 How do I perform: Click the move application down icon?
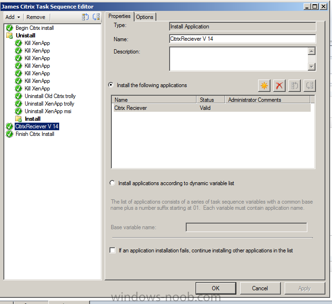[x=310, y=86]
